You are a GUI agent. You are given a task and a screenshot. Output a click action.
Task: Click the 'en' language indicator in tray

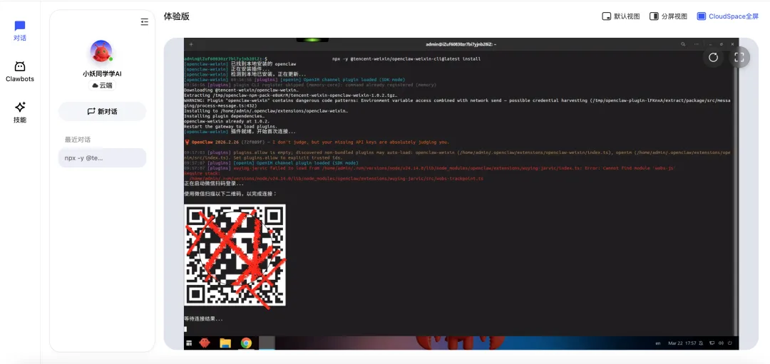point(658,343)
